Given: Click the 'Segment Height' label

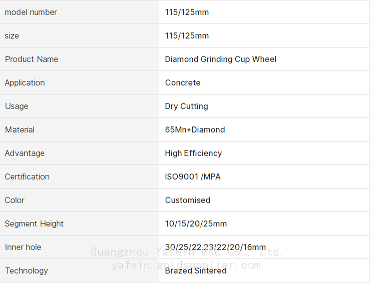Looking at the screenshot, I should (x=34, y=223).
